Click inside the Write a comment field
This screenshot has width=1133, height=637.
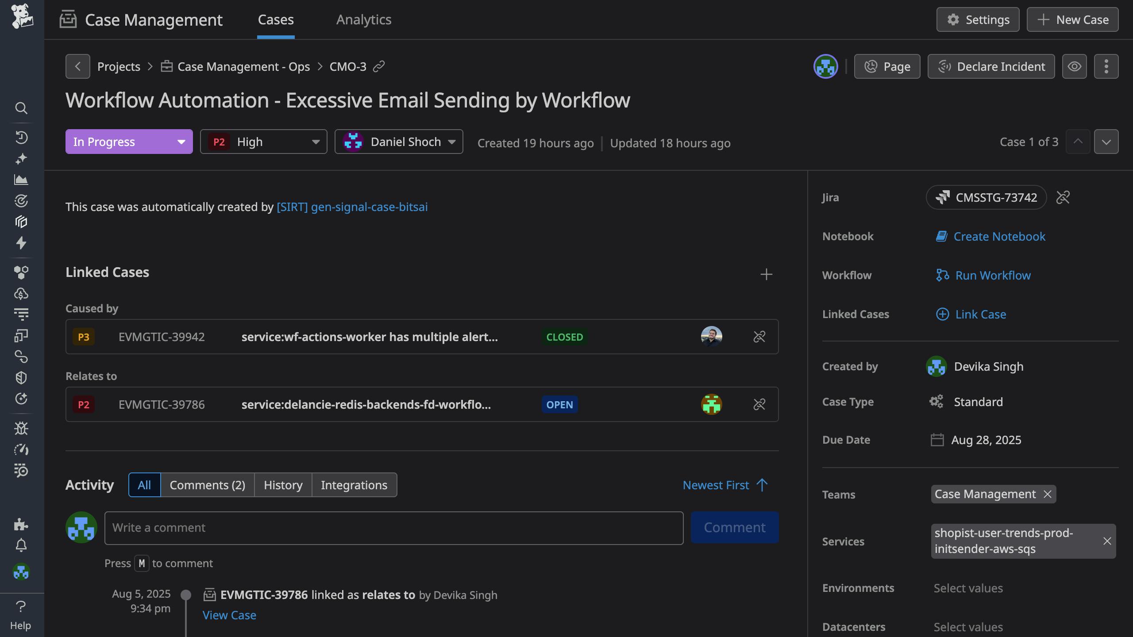coord(394,527)
